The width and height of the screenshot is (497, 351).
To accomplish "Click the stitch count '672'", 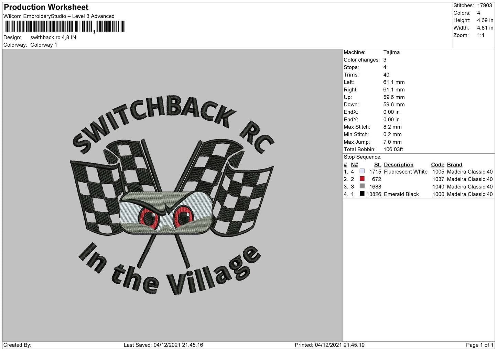I will click(377, 179).
